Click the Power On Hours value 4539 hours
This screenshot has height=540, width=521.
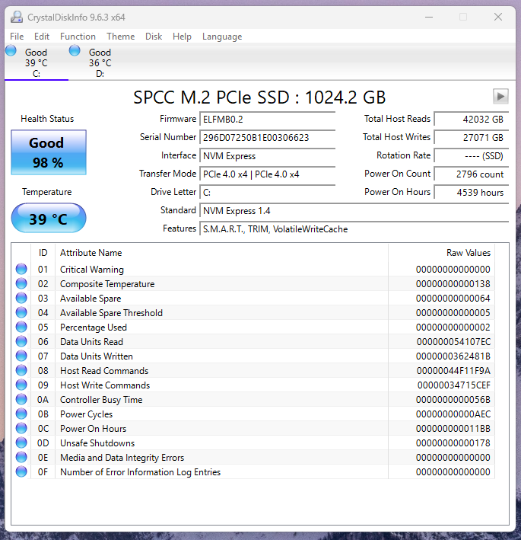tap(471, 192)
